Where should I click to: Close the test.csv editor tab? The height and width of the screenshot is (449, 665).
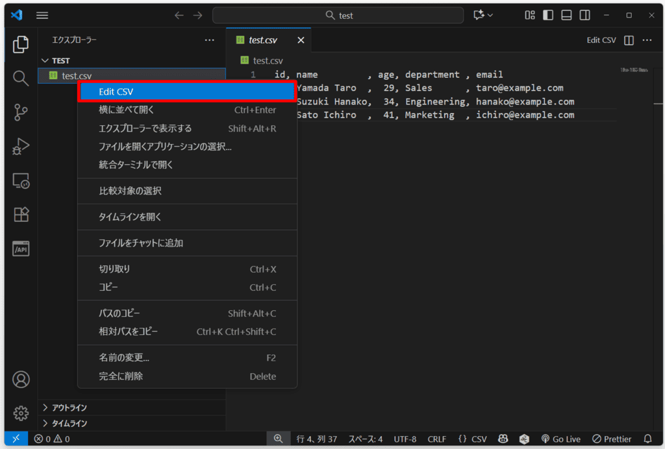(300, 40)
